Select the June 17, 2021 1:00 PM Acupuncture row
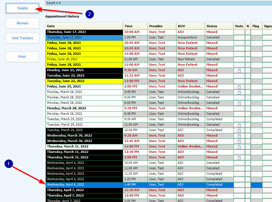 159,37
